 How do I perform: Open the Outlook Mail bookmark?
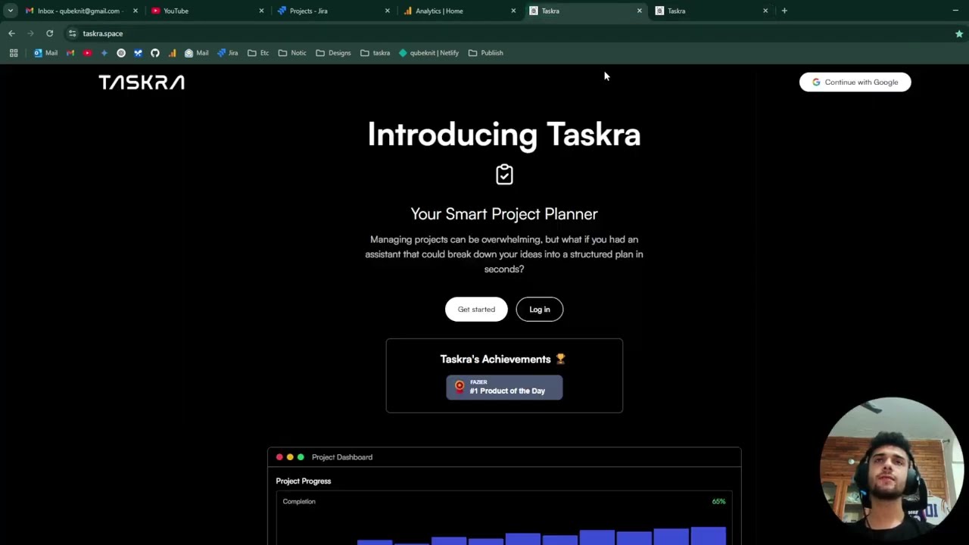pos(45,53)
